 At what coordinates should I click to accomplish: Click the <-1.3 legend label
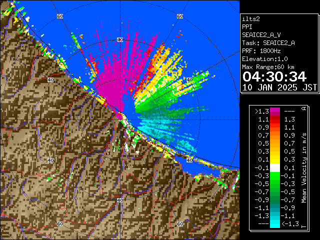click(290, 224)
